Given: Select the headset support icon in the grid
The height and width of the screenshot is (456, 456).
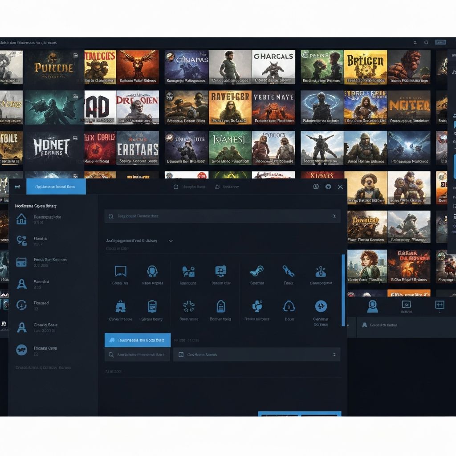Looking at the screenshot, I should coord(152,272).
